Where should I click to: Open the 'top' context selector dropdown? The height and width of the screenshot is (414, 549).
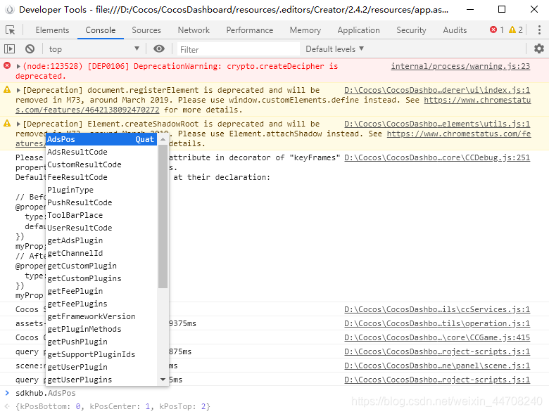[94, 49]
